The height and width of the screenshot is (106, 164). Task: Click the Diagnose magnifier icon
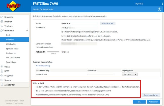click(2, 76)
